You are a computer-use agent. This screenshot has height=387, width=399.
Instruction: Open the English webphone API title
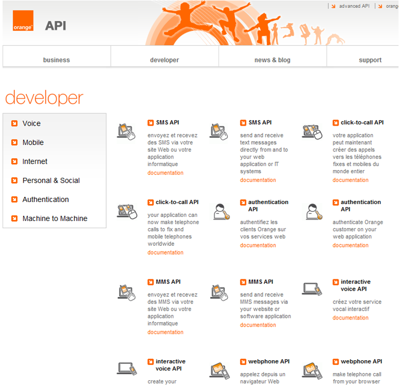click(x=361, y=362)
